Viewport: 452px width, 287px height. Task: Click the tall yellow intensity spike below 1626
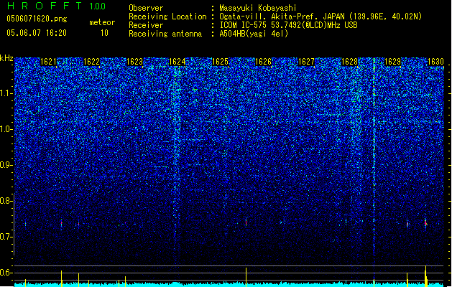pos(246,277)
